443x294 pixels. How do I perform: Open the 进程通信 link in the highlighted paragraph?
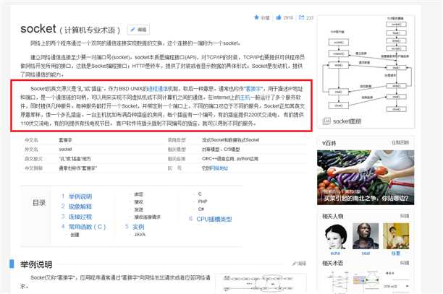(x=158, y=89)
